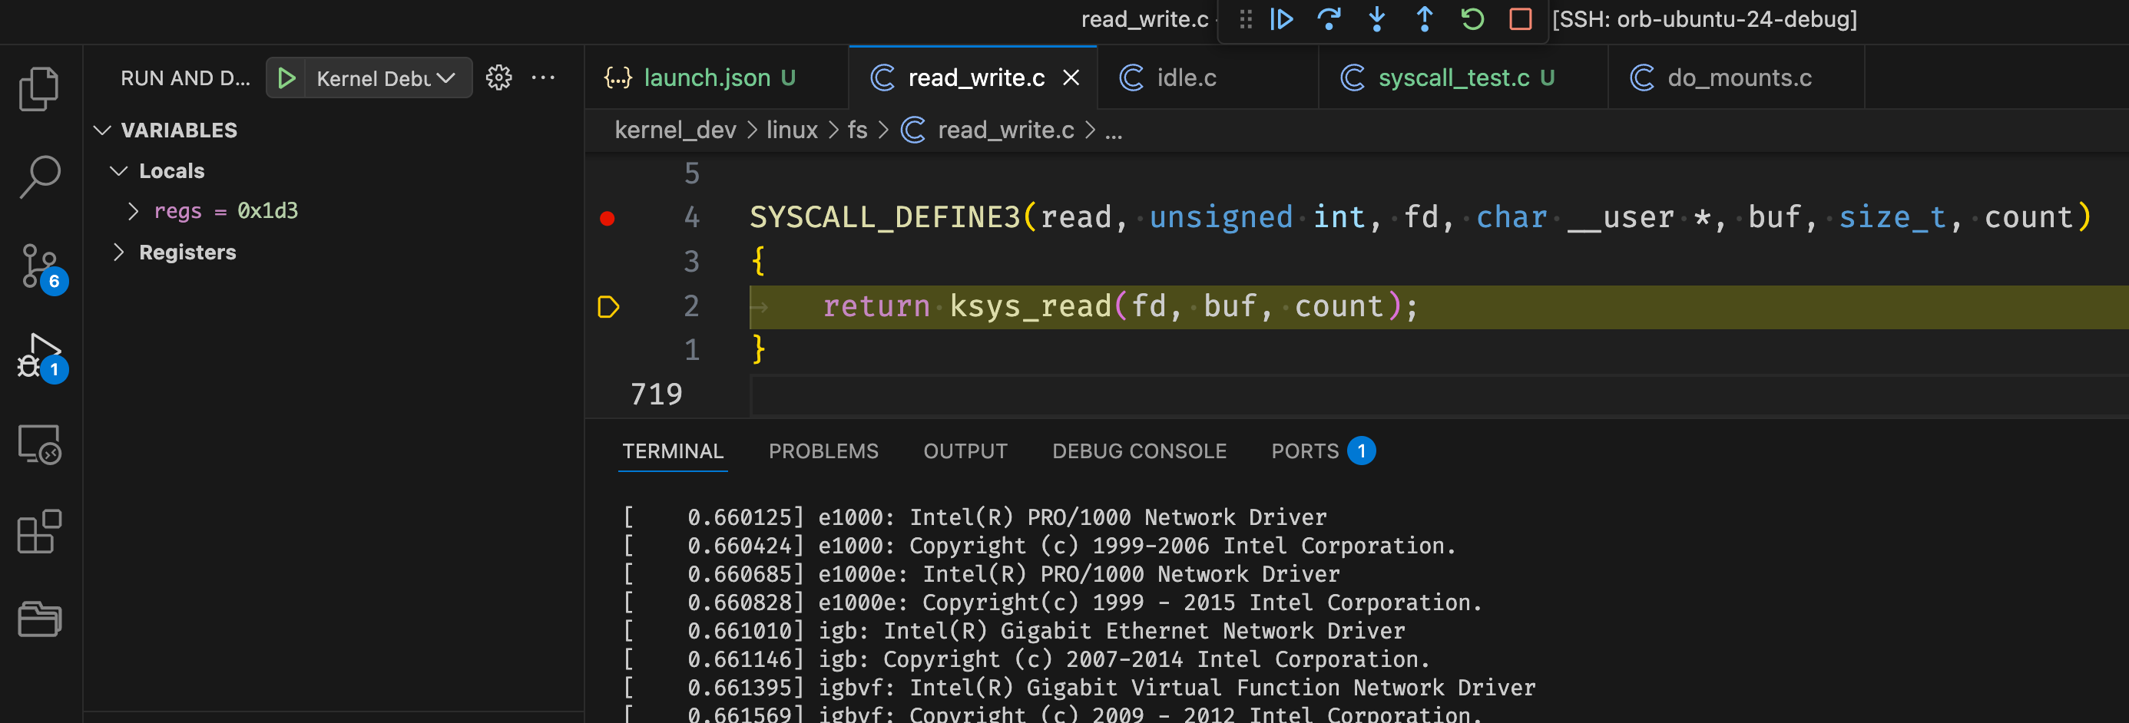
Task: Expand the Registers section
Action: [118, 252]
